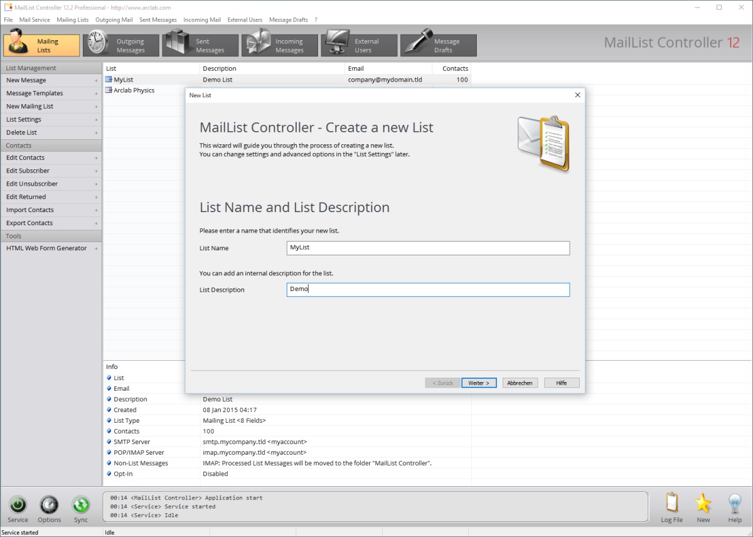The width and height of the screenshot is (753, 537).
Task: Open Help lightbulb icon
Action: (735, 504)
